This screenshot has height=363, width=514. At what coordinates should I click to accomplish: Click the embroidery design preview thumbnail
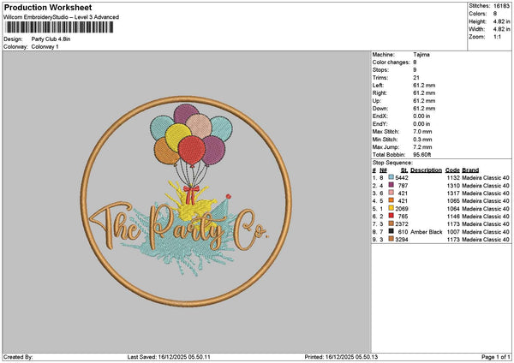coord(186,201)
